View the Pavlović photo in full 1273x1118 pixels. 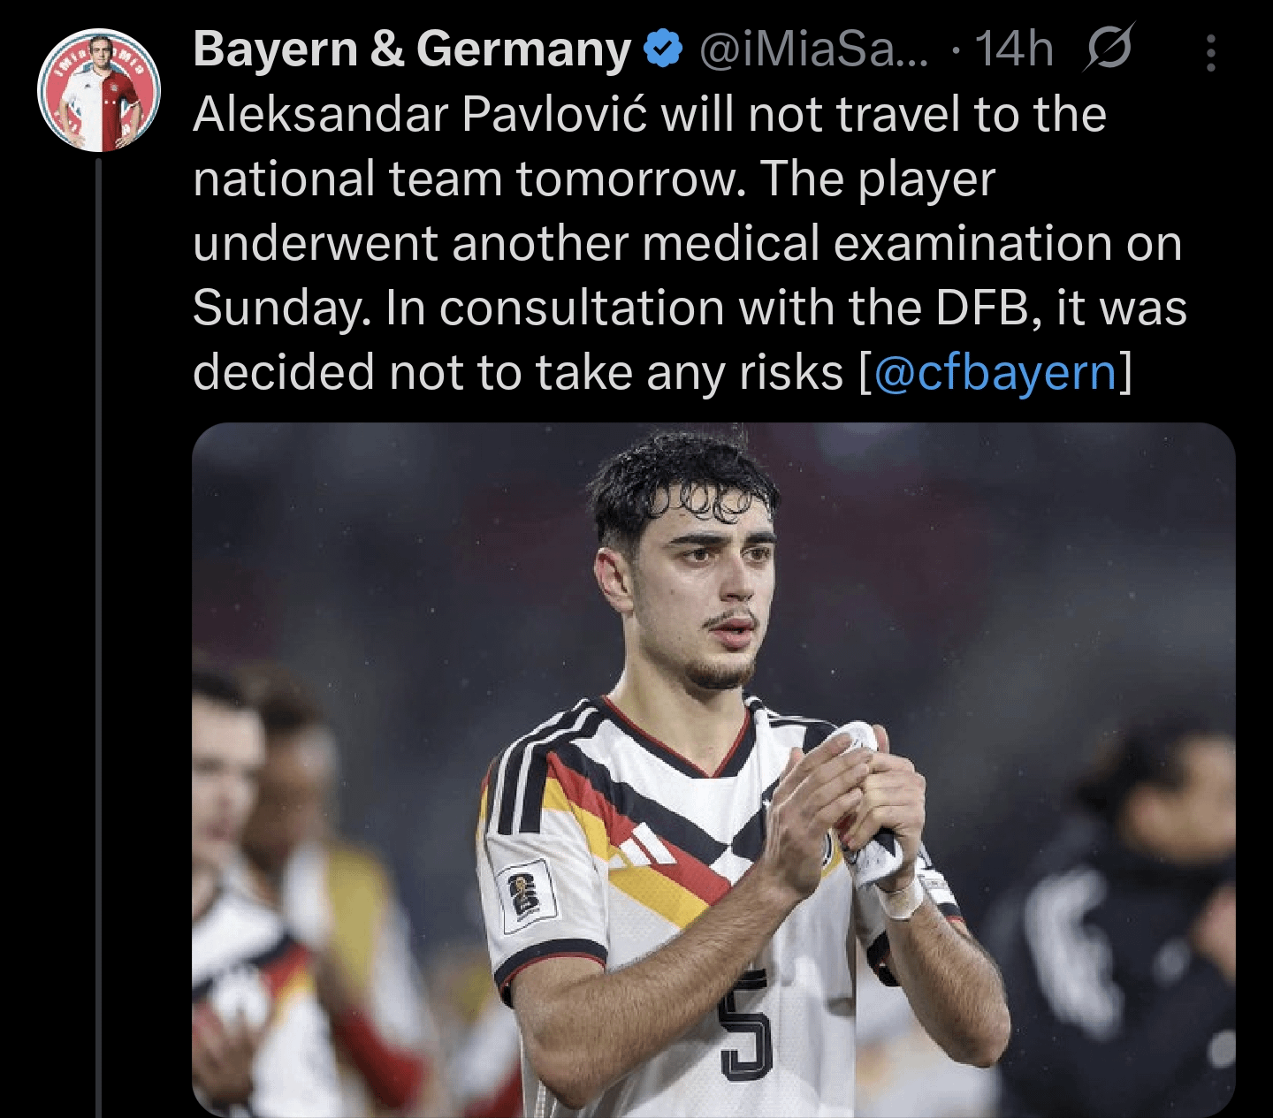click(713, 770)
